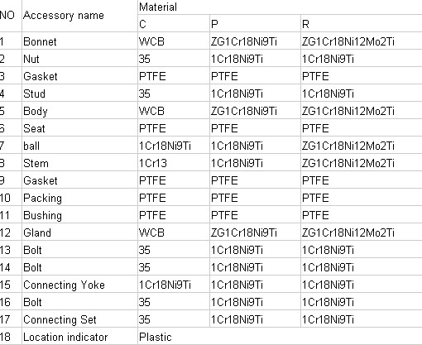Select the Gland accessory cell
Image resolution: width=422 pixels, height=345 pixels.
point(79,232)
